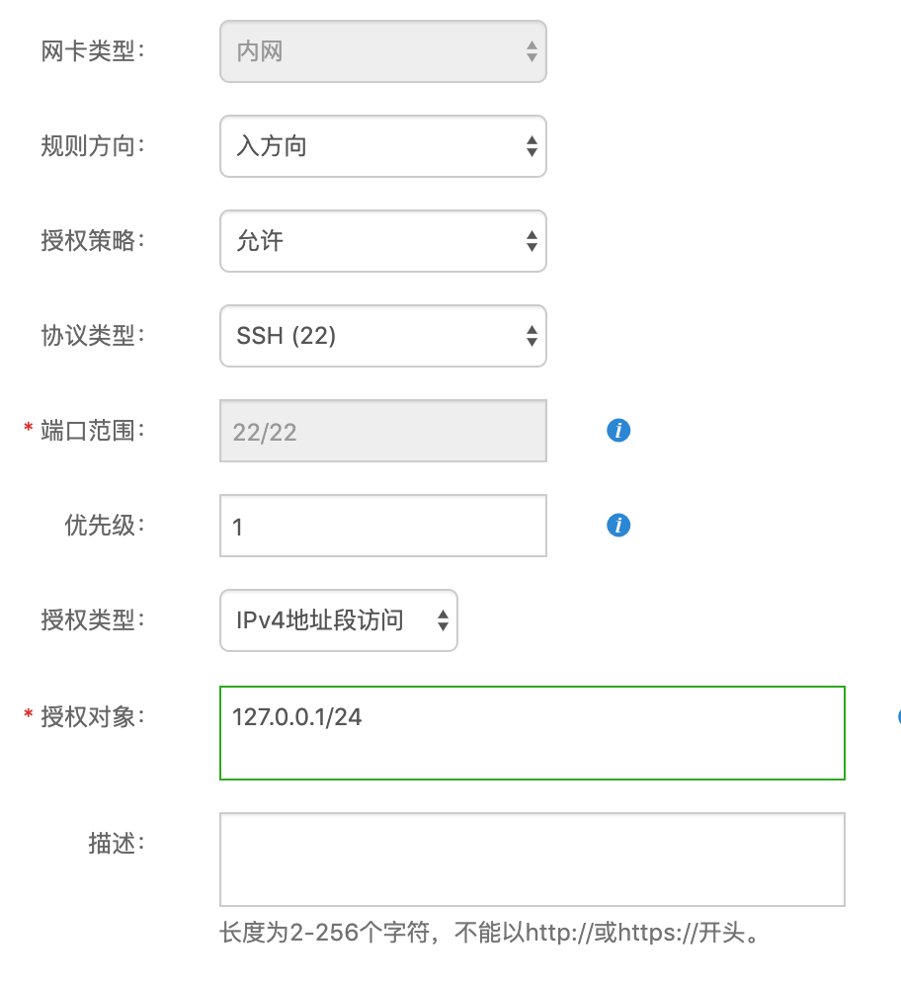Click the 优先级 input showing 1
901x986 pixels.
383,525
